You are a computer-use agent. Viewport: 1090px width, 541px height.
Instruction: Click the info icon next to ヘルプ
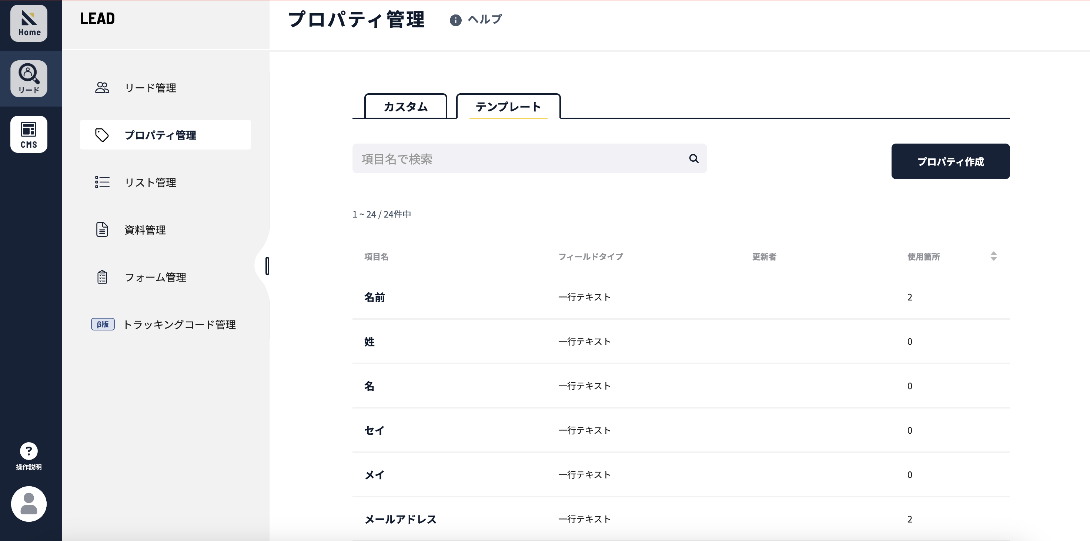455,20
